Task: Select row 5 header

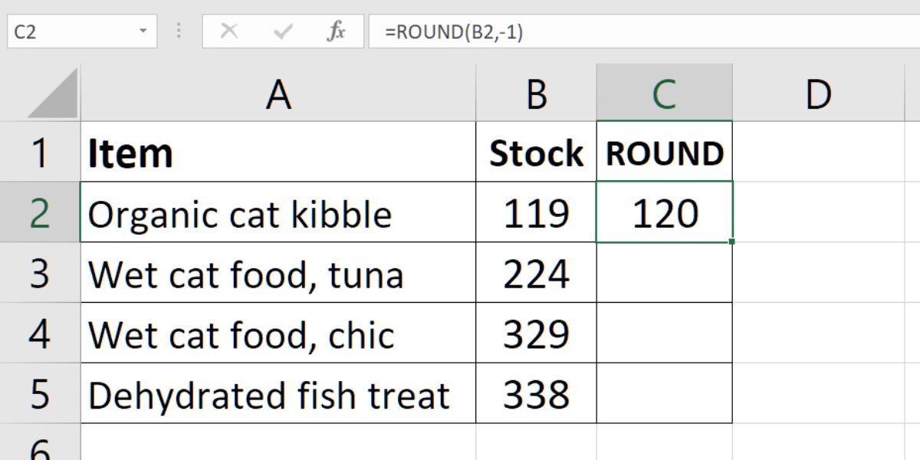Action: (x=40, y=395)
